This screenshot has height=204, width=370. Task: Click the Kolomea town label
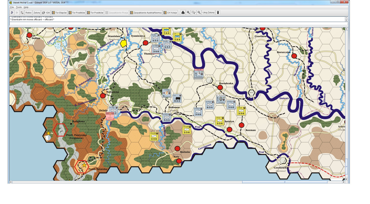pos(174,107)
